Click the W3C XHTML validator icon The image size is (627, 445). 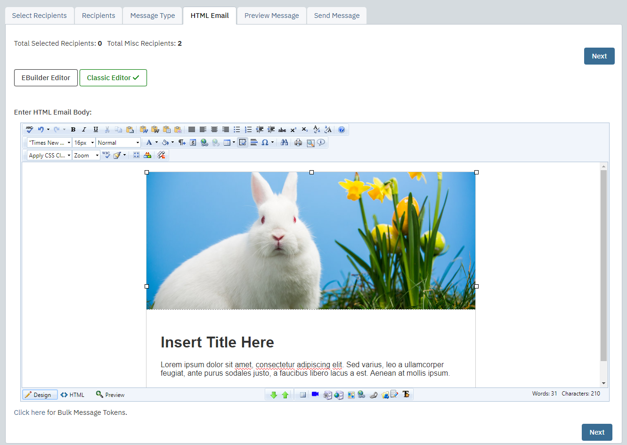106,155
